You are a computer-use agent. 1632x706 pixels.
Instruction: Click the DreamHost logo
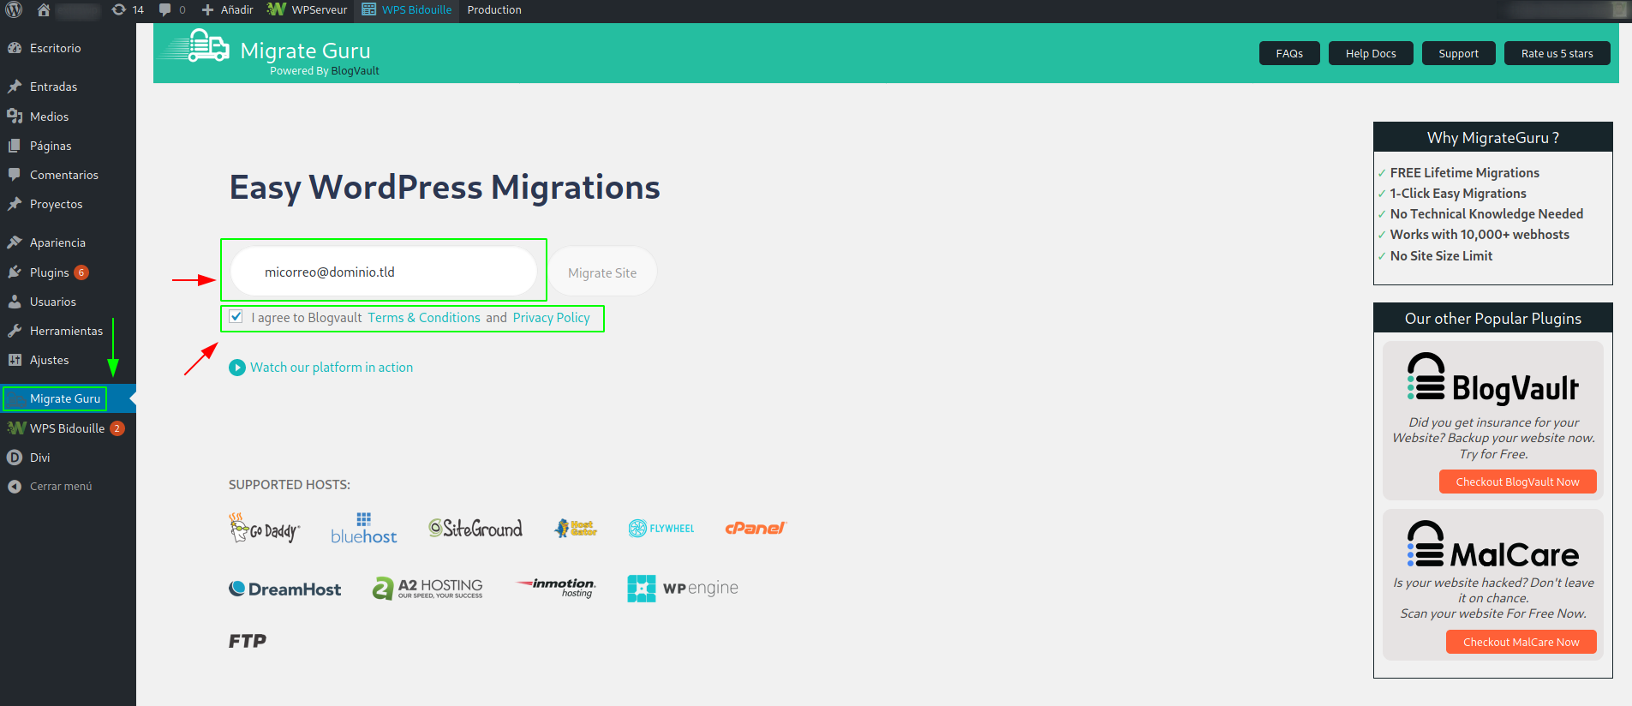pyautogui.click(x=285, y=589)
